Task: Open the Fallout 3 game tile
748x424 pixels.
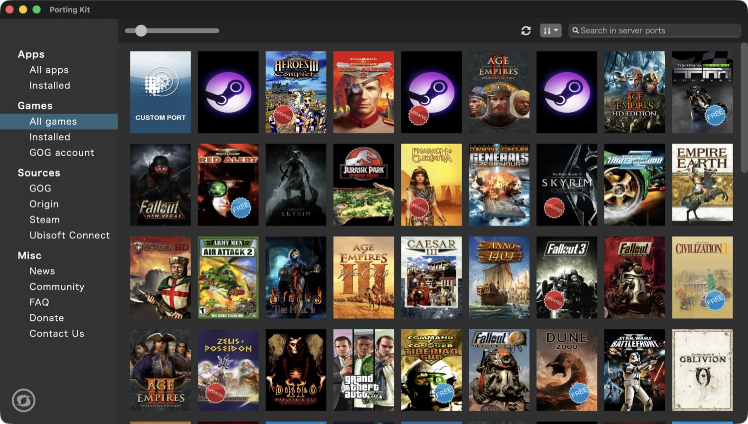Action: 567,277
